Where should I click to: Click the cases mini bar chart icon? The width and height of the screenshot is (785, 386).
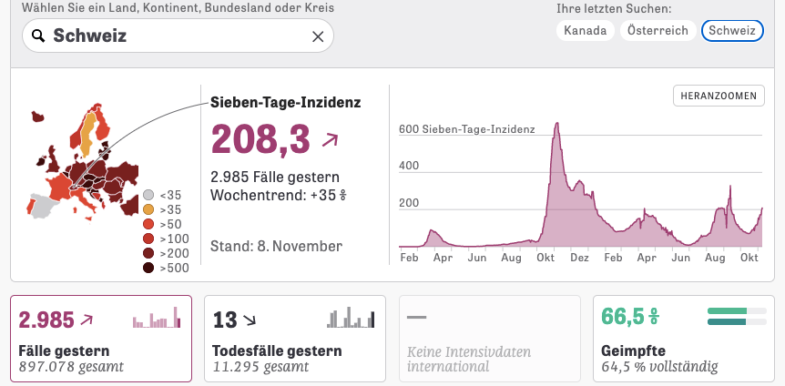157,319
